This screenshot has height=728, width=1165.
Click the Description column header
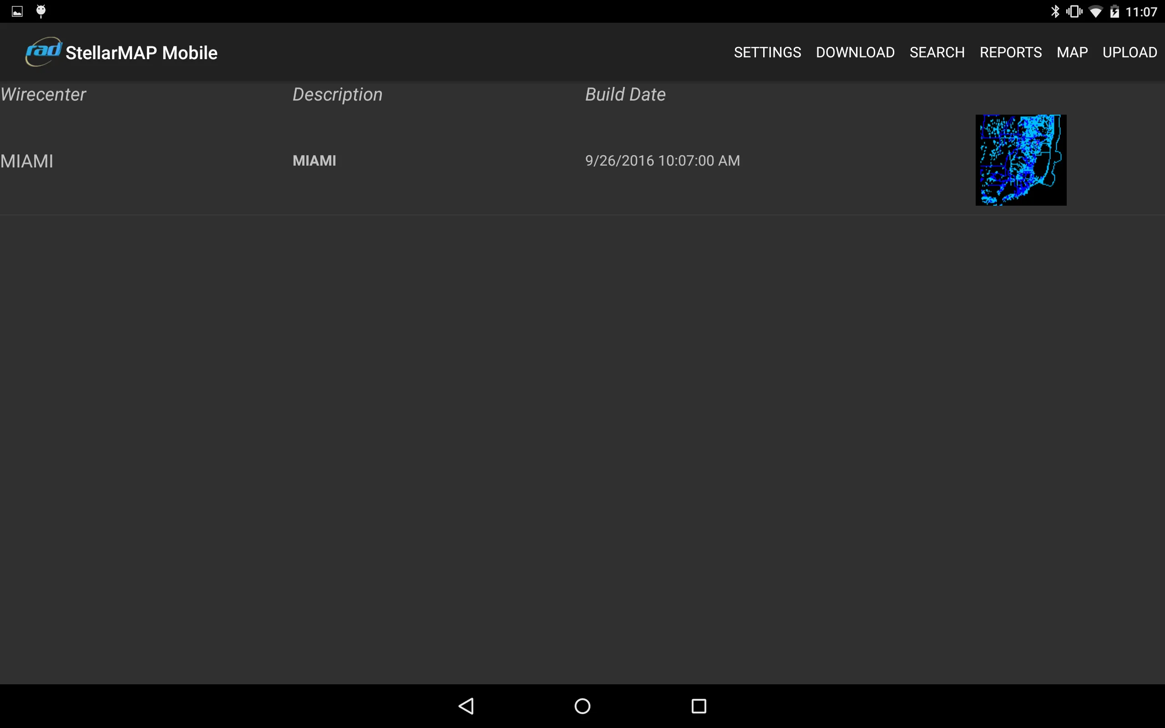(338, 95)
